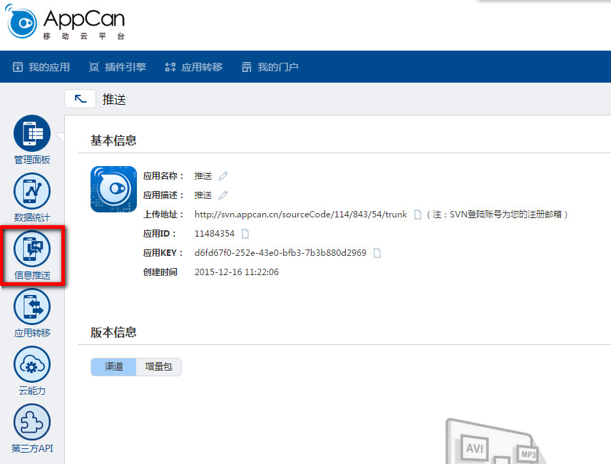
Task: Click the 应用ID value 11484354
Action: (215, 234)
